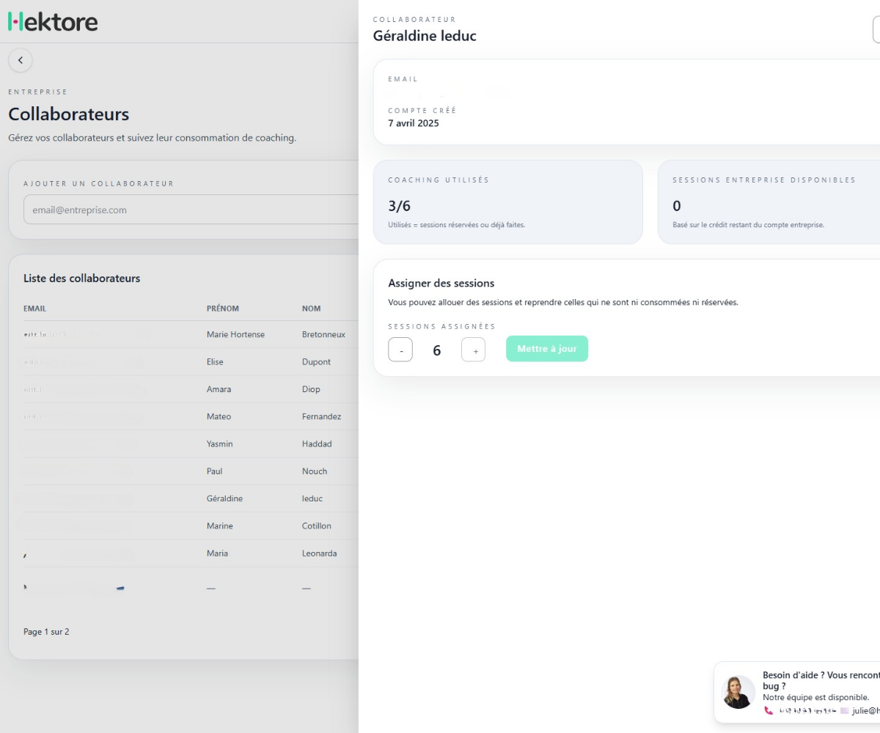Select the Amara Diop row
This screenshot has width=880, height=733.
tap(219, 389)
